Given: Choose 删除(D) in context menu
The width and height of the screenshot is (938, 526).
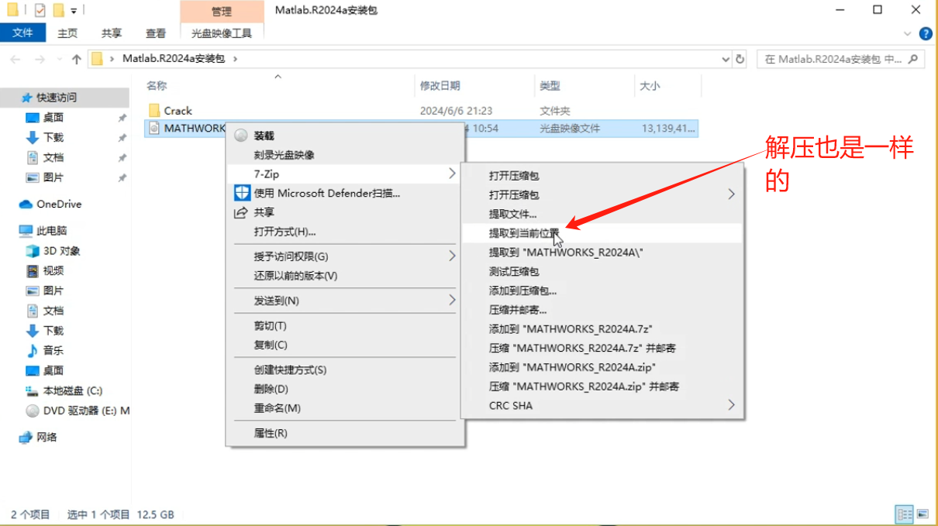Looking at the screenshot, I should click(345, 389).
